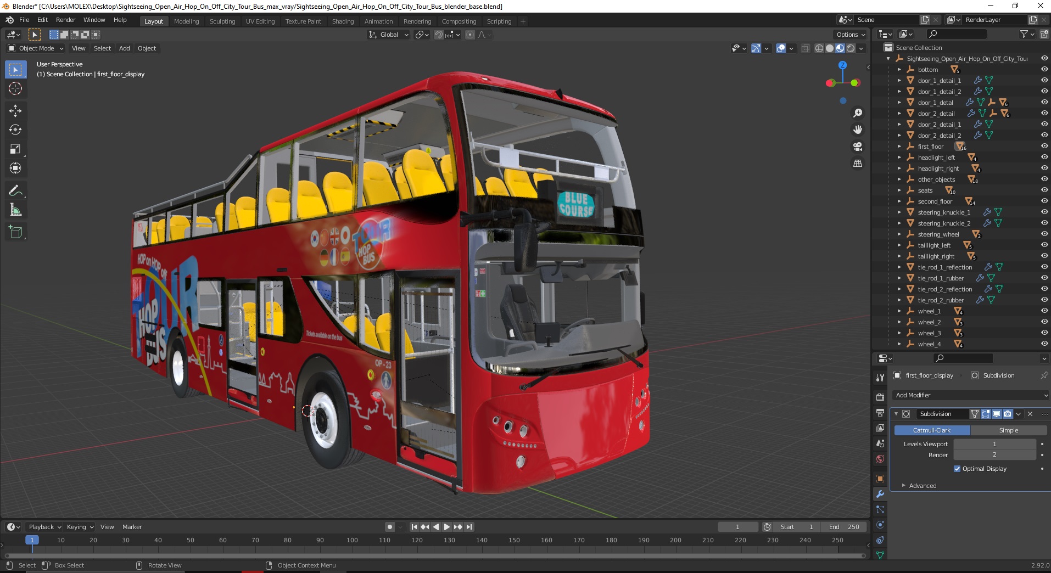Expand the second_floor tree item
Image resolution: width=1051 pixels, height=573 pixels.
tap(899, 201)
